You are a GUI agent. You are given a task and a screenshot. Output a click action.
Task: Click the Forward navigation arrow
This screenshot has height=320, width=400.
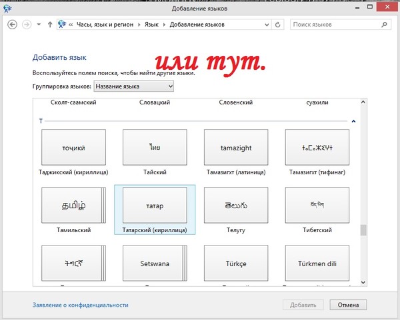[27, 25]
